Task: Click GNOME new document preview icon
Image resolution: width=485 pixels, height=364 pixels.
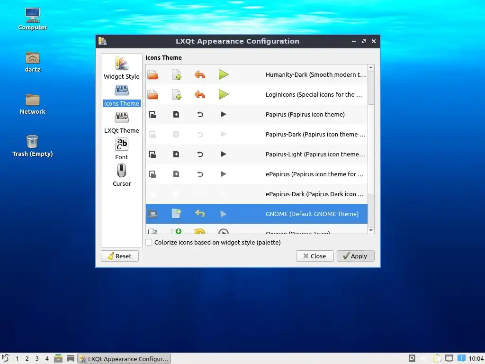Action: coord(176,214)
